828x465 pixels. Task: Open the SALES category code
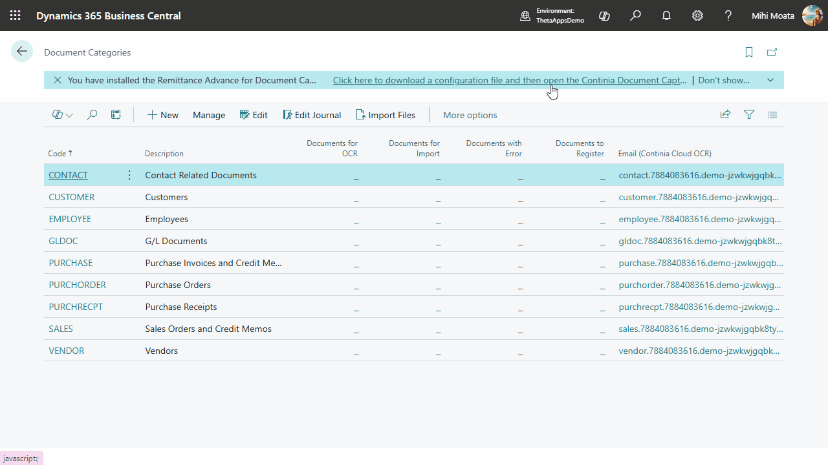coord(61,329)
